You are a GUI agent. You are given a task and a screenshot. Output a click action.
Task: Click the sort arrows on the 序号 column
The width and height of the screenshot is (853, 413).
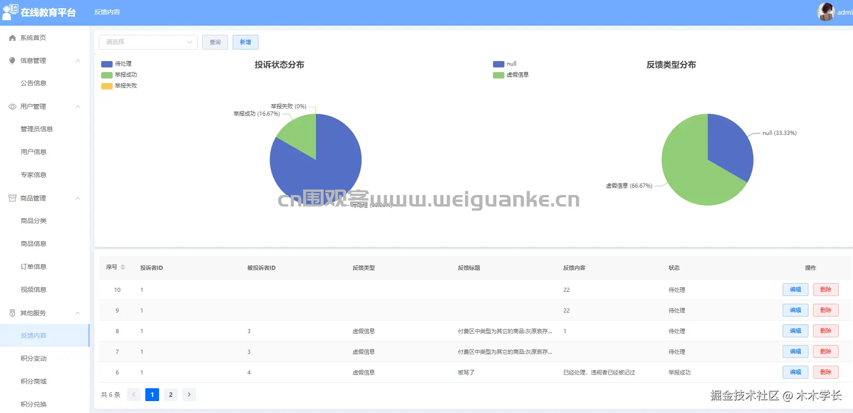pos(123,267)
